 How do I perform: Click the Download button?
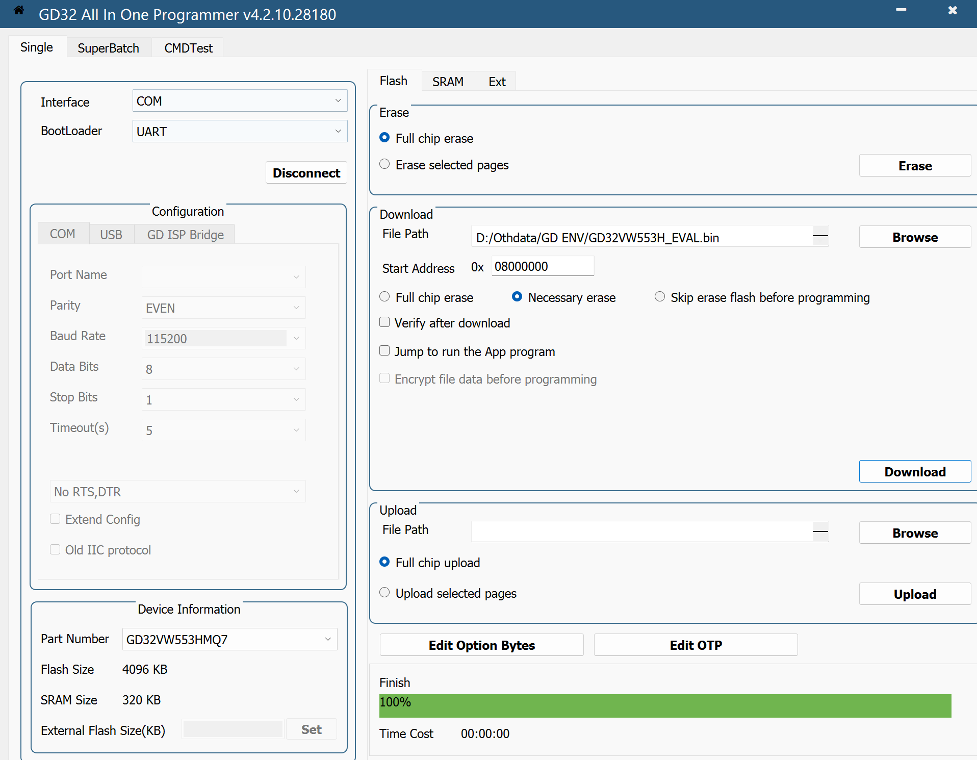pyautogui.click(x=915, y=472)
